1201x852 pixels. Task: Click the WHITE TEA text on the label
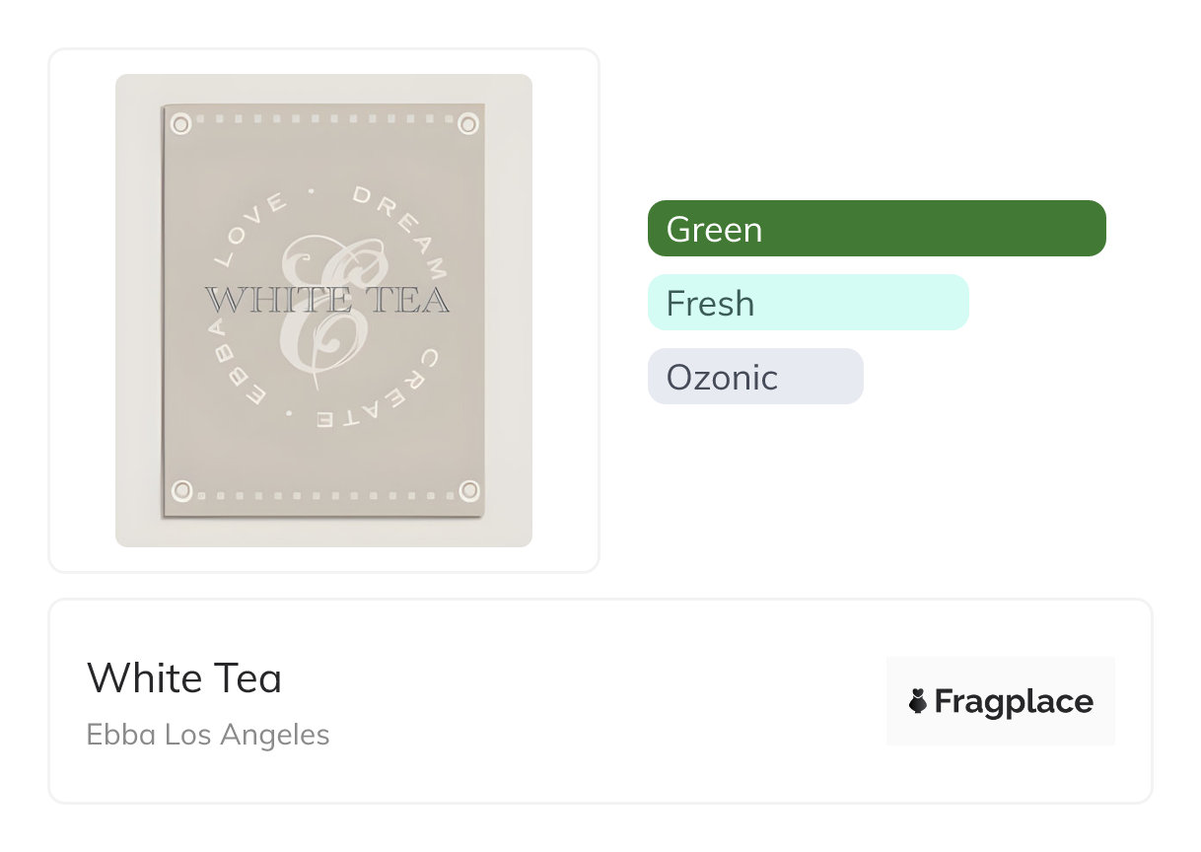pos(326,300)
